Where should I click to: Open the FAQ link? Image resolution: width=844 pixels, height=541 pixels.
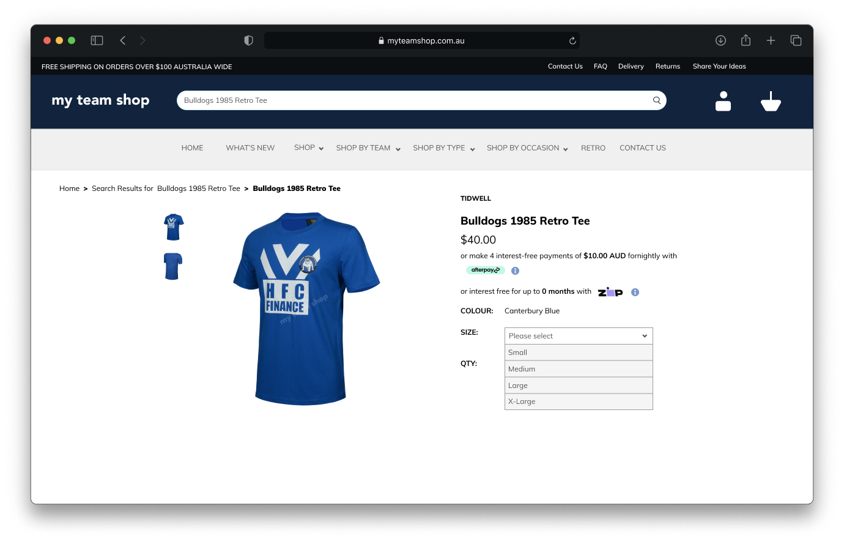click(601, 66)
